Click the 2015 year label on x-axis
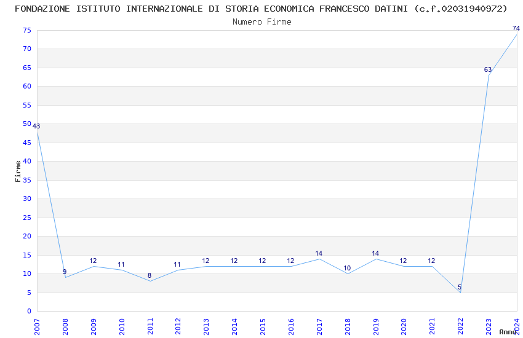This screenshot has height=338, width=523. (263, 327)
